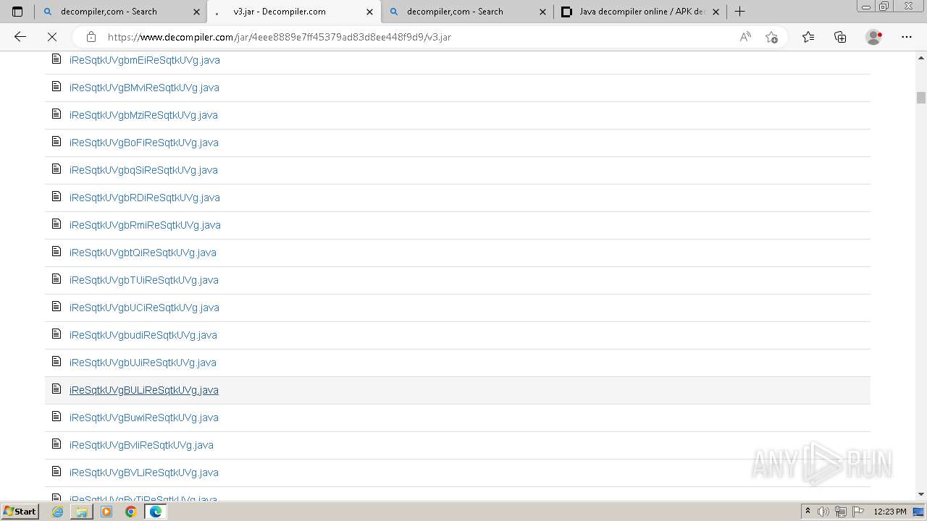Open iReSqtkUVgbqSiReSqtkUVg.java file link
The image size is (927, 521).
[x=143, y=170]
